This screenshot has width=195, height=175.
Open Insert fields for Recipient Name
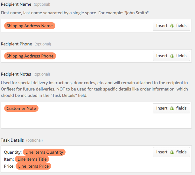point(171,26)
